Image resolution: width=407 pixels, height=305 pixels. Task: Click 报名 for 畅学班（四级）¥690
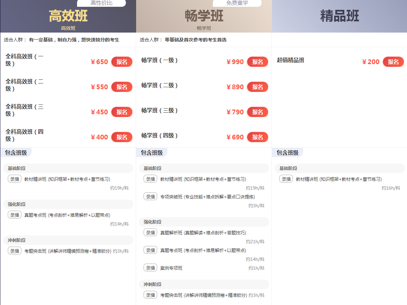[258, 137]
